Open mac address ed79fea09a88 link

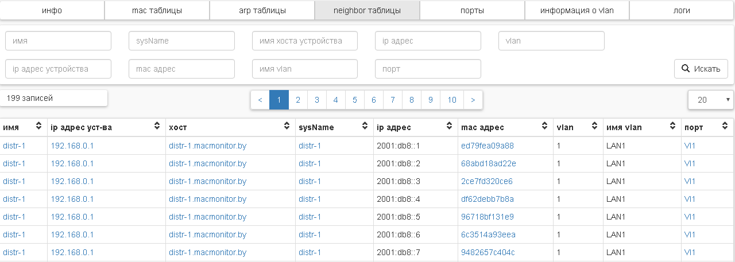click(x=487, y=146)
